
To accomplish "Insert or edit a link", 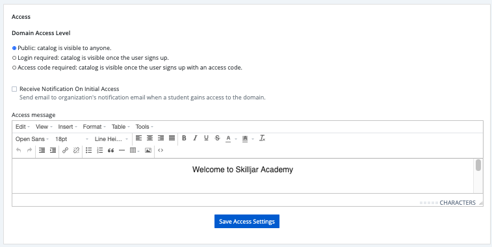I will pyautogui.click(x=65, y=150).
